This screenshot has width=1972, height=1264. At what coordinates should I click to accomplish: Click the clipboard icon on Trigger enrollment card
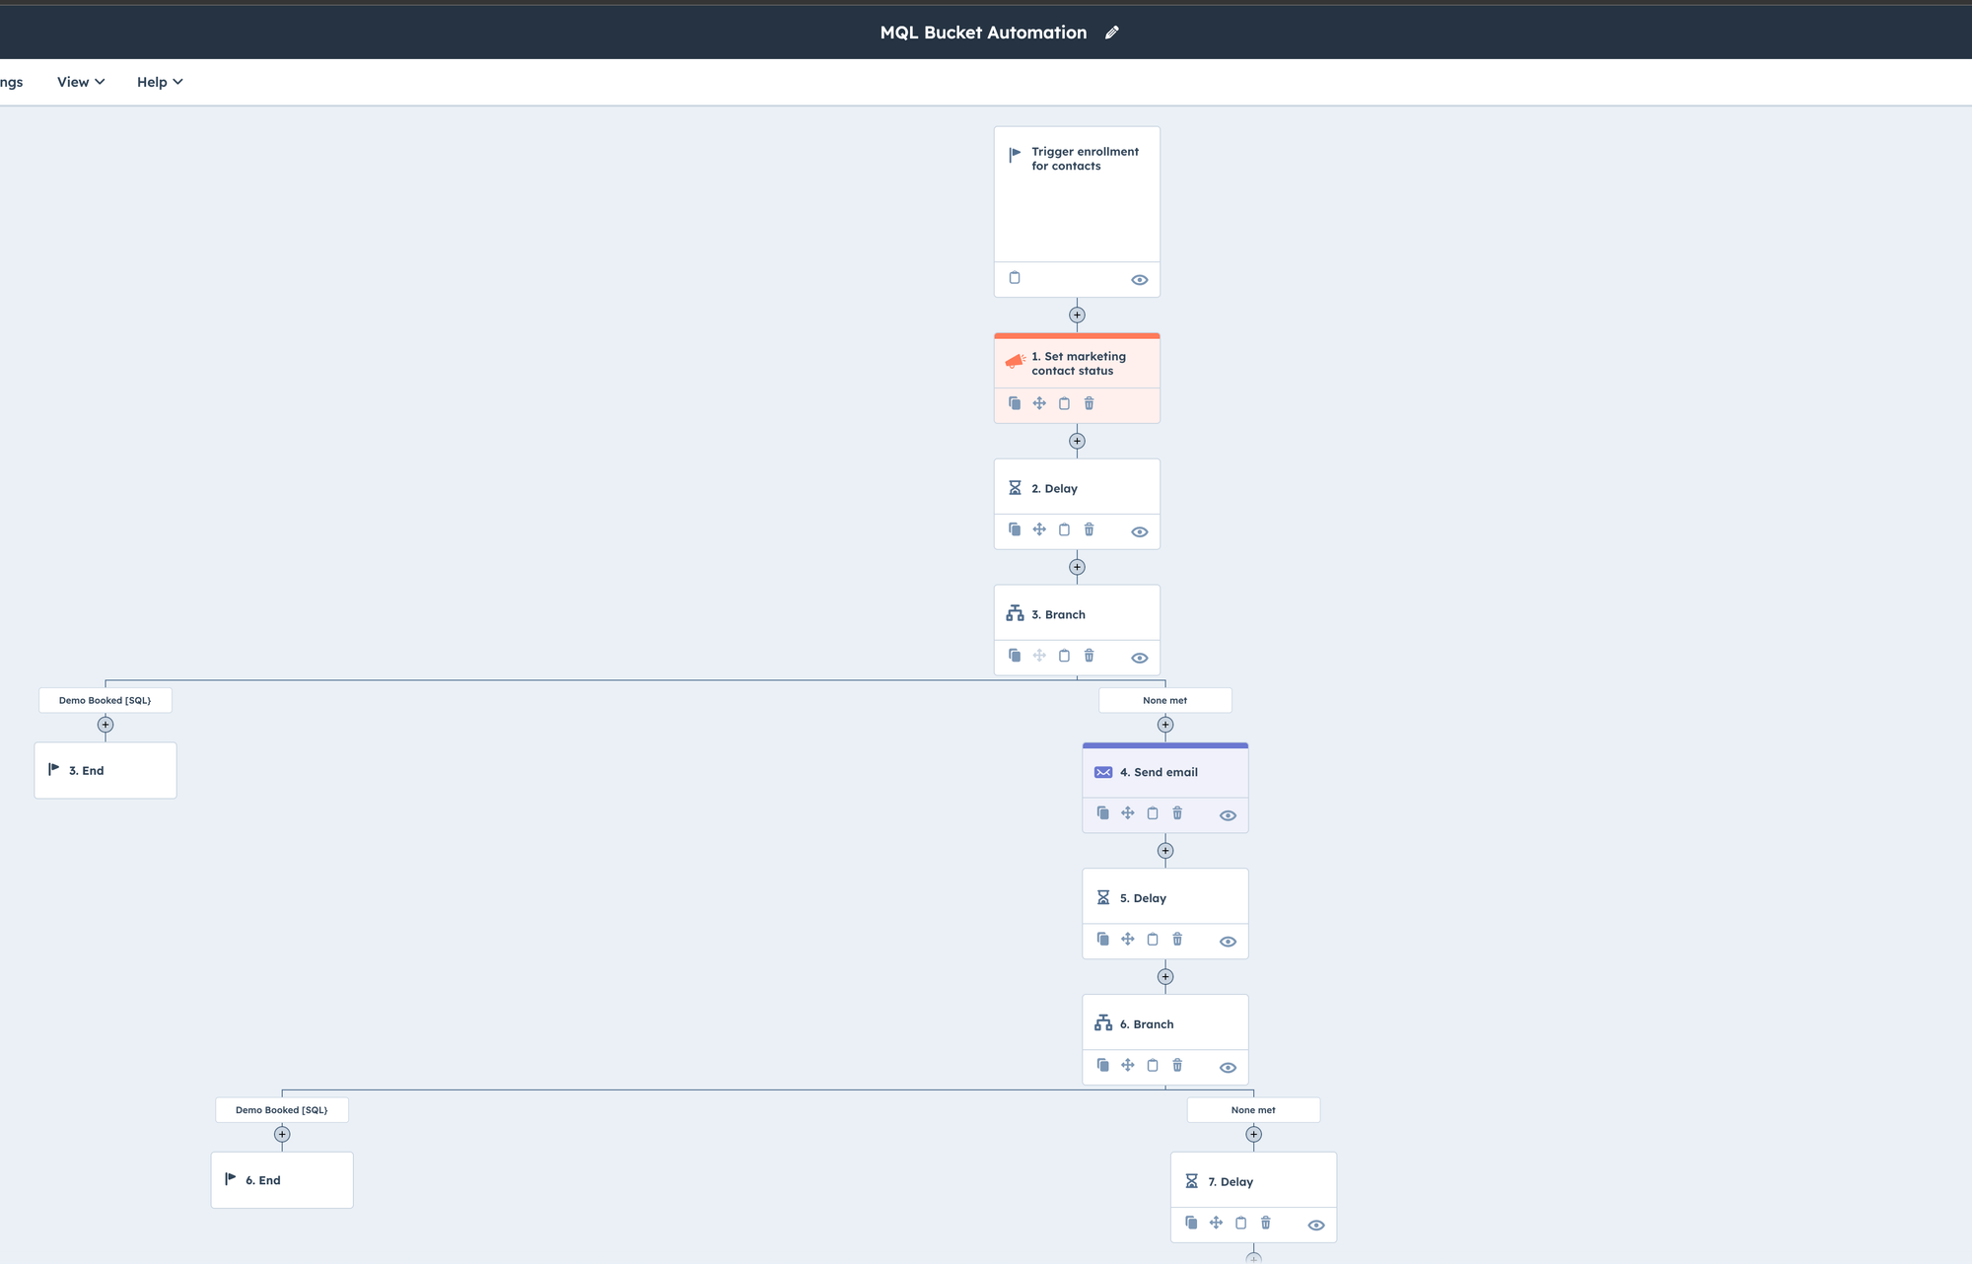click(1015, 278)
